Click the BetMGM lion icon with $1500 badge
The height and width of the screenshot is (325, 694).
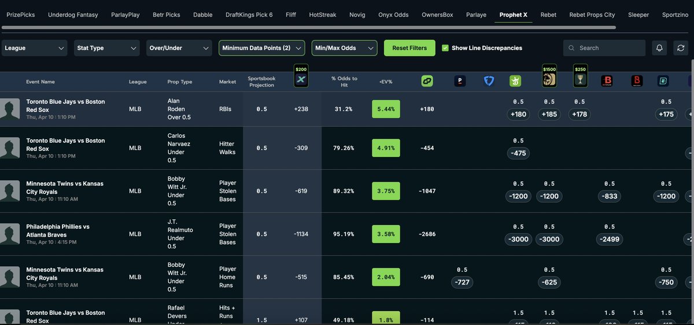(549, 80)
